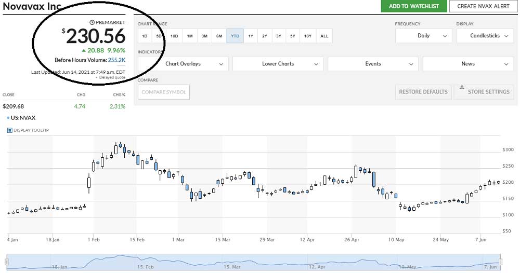Click the Last Updated timestamp text
Image resolution: width=520 pixels, height=273 pixels.
click(79, 72)
